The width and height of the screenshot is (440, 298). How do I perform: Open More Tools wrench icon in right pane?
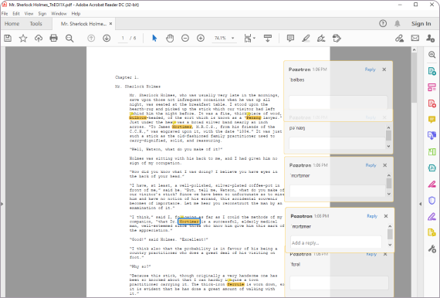(432, 249)
